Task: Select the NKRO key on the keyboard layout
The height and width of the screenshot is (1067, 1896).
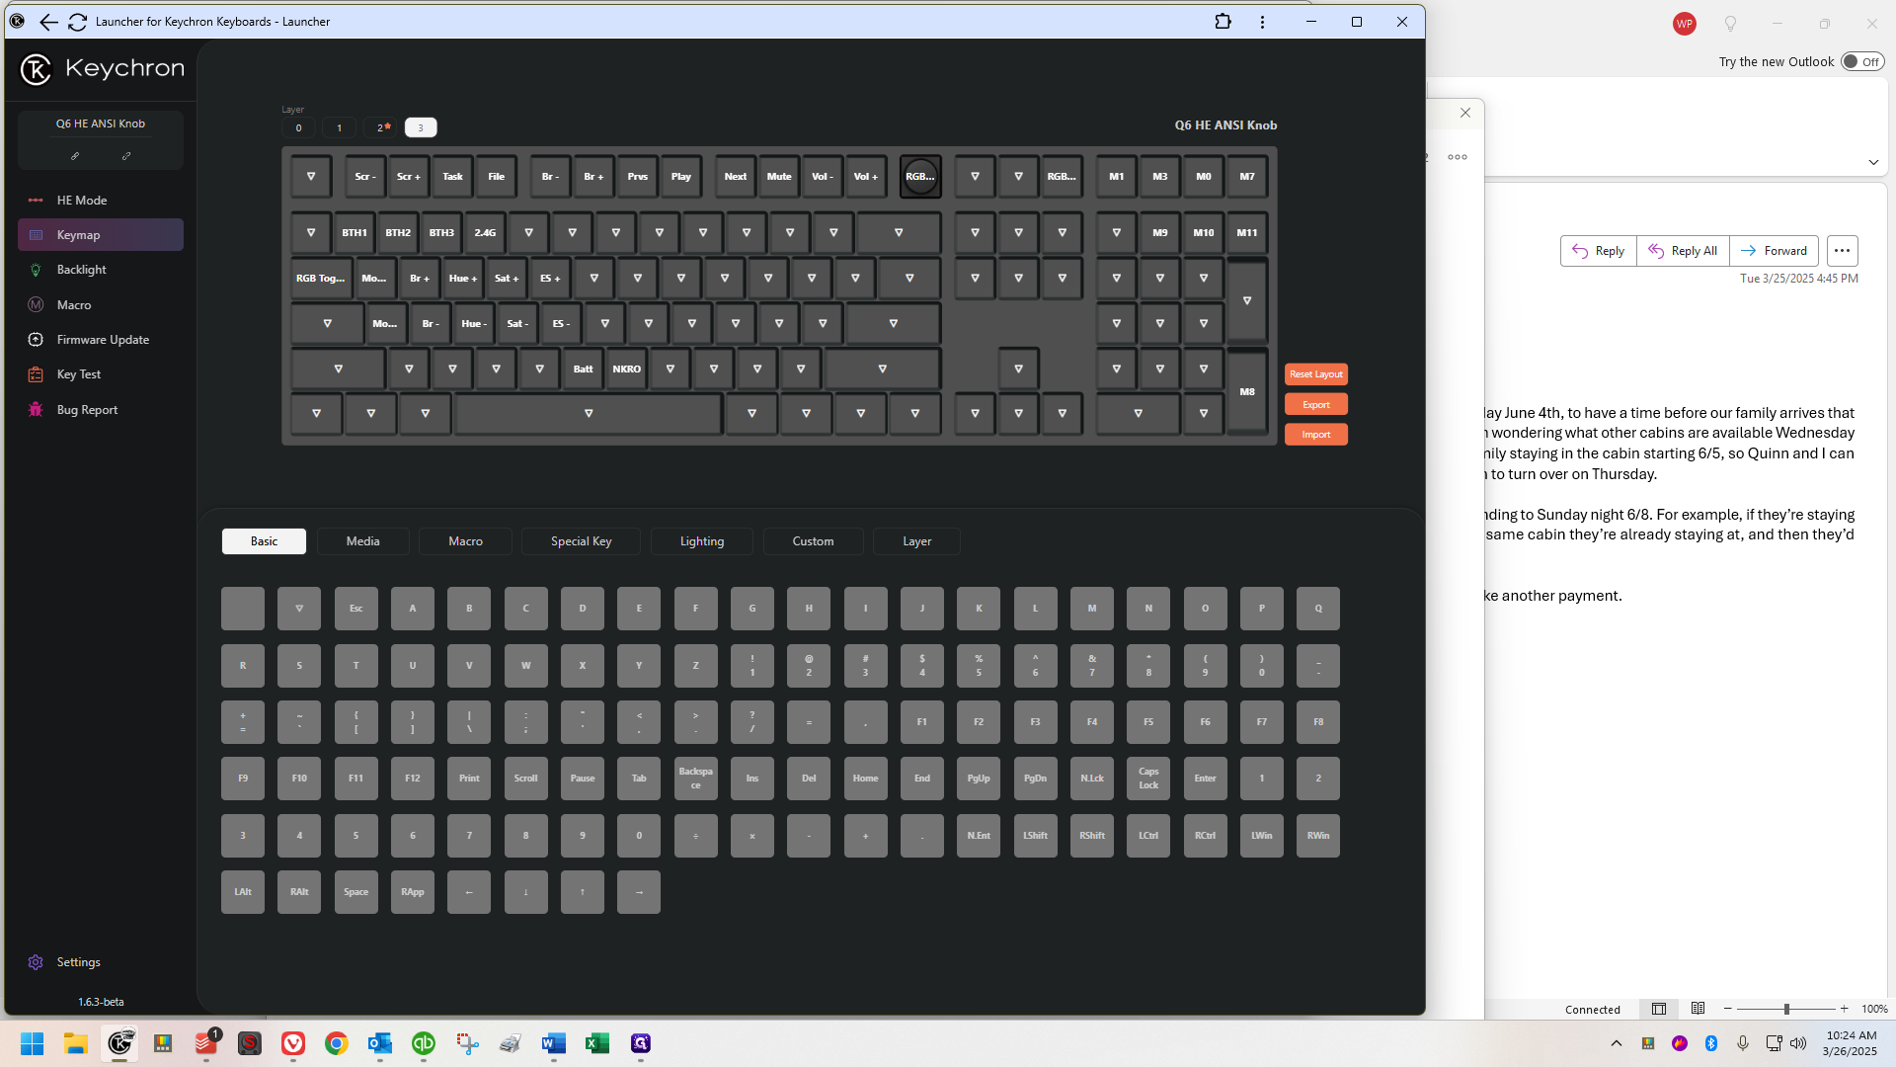Action: tap(627, 369)
